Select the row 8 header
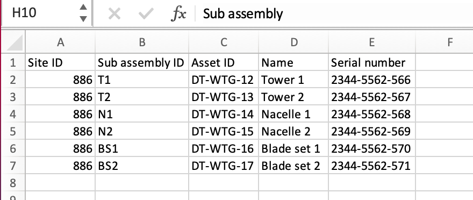 (x=13, y=182)
